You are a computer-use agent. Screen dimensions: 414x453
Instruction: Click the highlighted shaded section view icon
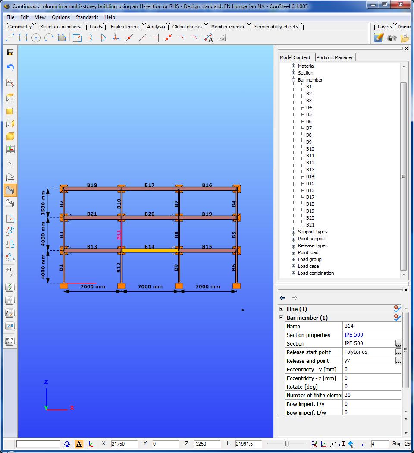(10, 190)
